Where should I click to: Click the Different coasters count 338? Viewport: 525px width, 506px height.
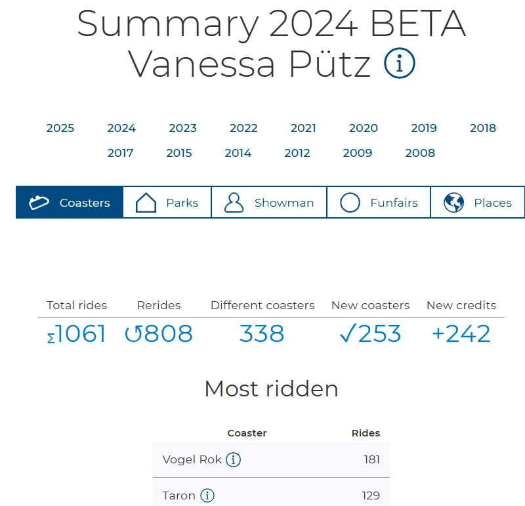coord(262,334)
